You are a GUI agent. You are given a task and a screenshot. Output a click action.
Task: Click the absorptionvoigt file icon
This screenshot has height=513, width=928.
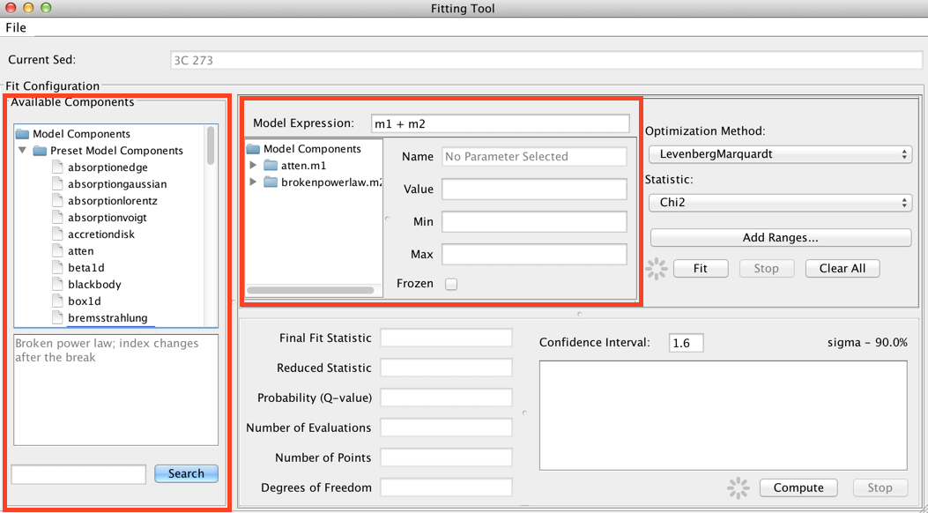(57, 217)
